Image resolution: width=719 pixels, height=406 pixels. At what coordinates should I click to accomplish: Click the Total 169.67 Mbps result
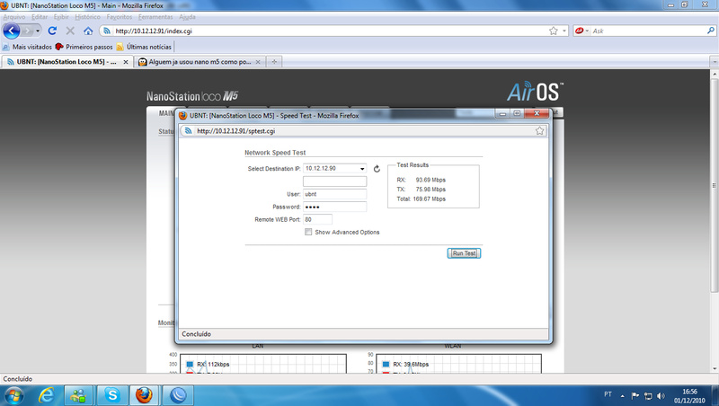(x=421, y=199)
